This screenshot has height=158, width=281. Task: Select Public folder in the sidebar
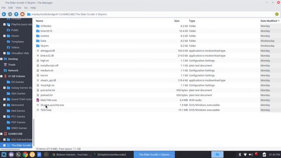click(x=14, y=30)
